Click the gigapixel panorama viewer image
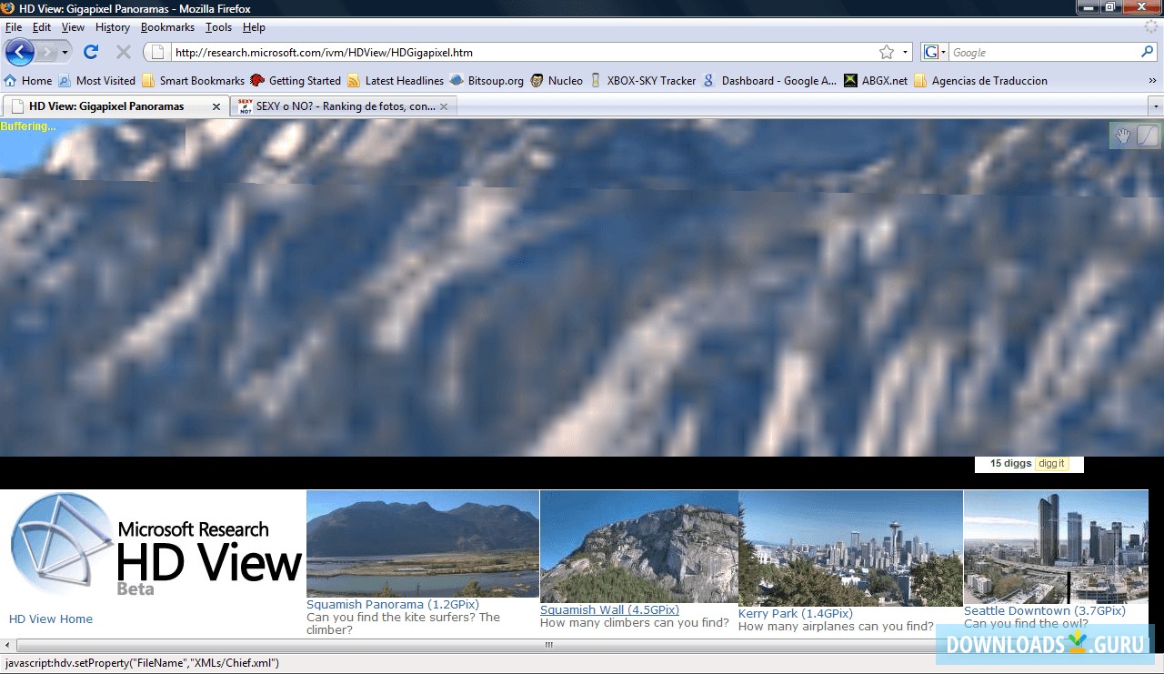 coord(582,287)
